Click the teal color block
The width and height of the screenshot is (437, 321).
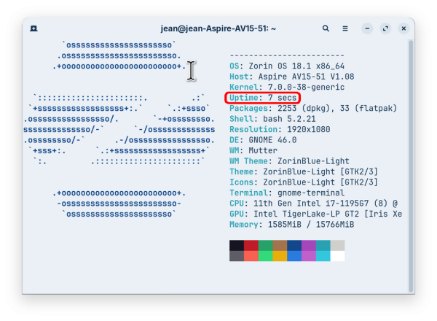pos(323,246)
